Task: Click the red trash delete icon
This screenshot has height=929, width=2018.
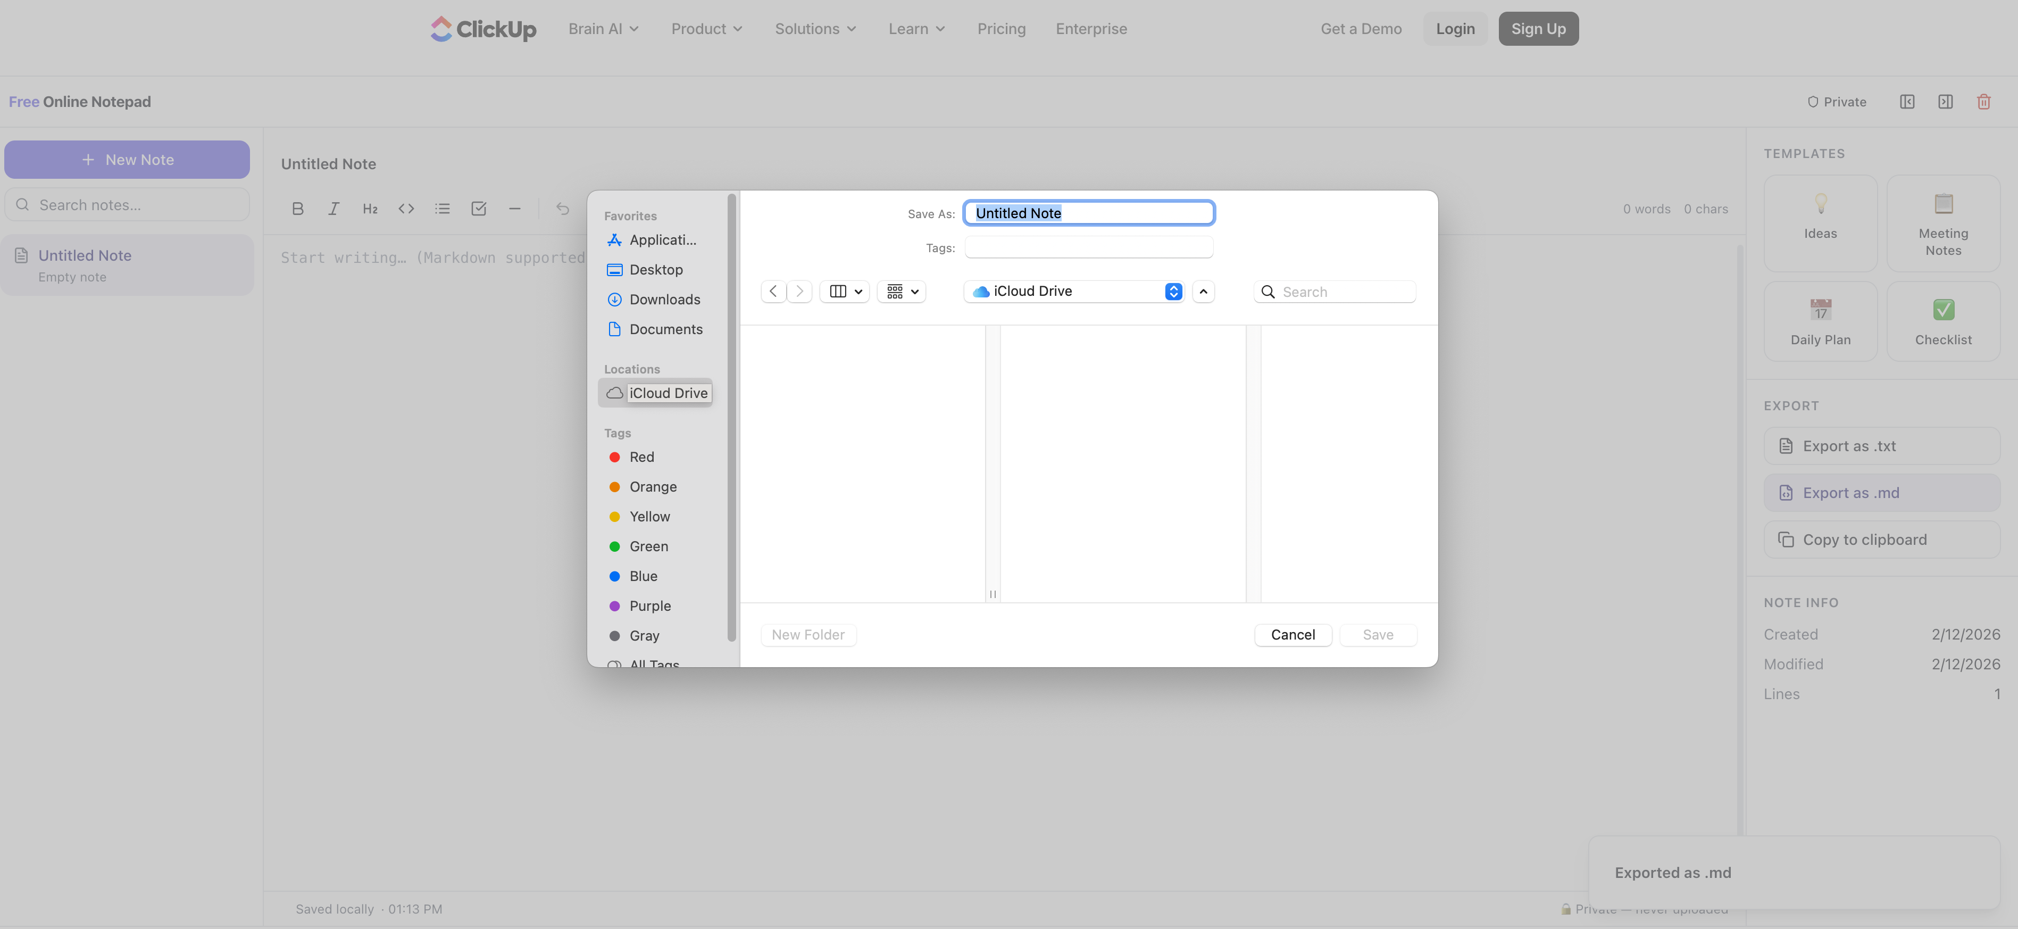Action: click(x=1983, y=102)
